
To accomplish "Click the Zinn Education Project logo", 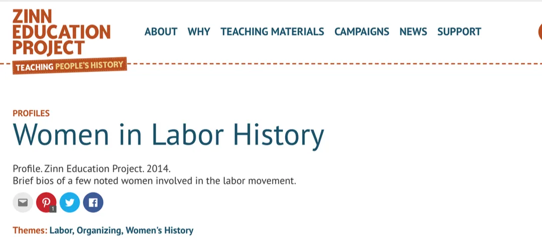I will [62, 32].
